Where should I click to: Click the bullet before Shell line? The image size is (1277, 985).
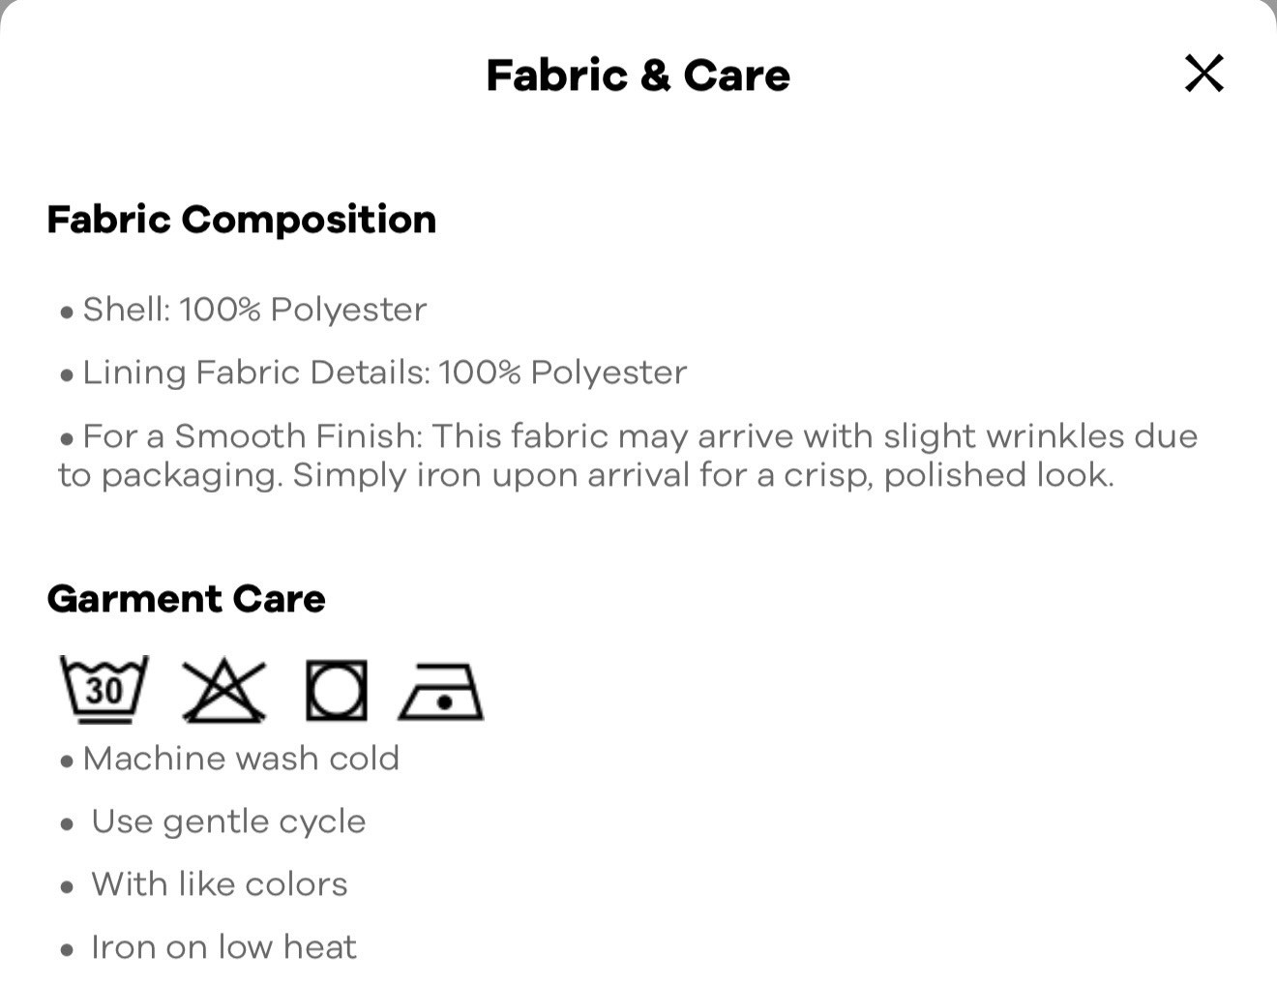[67, 313]
